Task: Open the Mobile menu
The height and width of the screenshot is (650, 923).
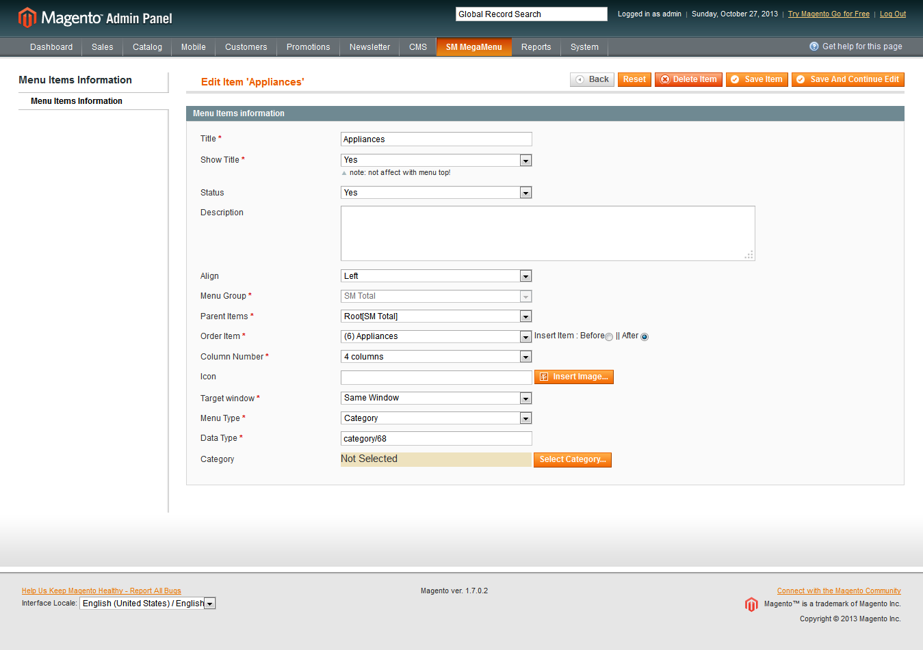Action: coord(194,47)
